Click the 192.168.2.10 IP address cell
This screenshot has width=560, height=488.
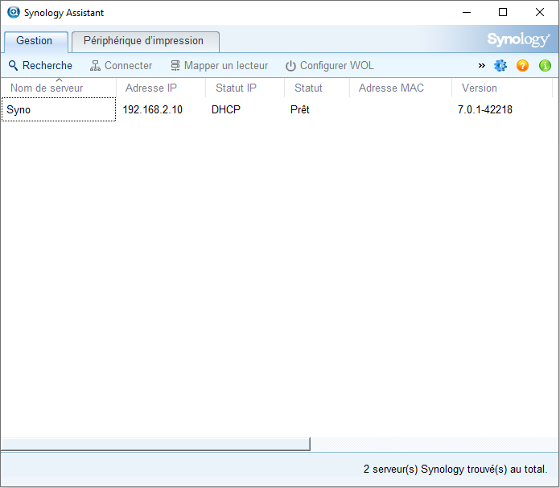click(x=152, y=110)
